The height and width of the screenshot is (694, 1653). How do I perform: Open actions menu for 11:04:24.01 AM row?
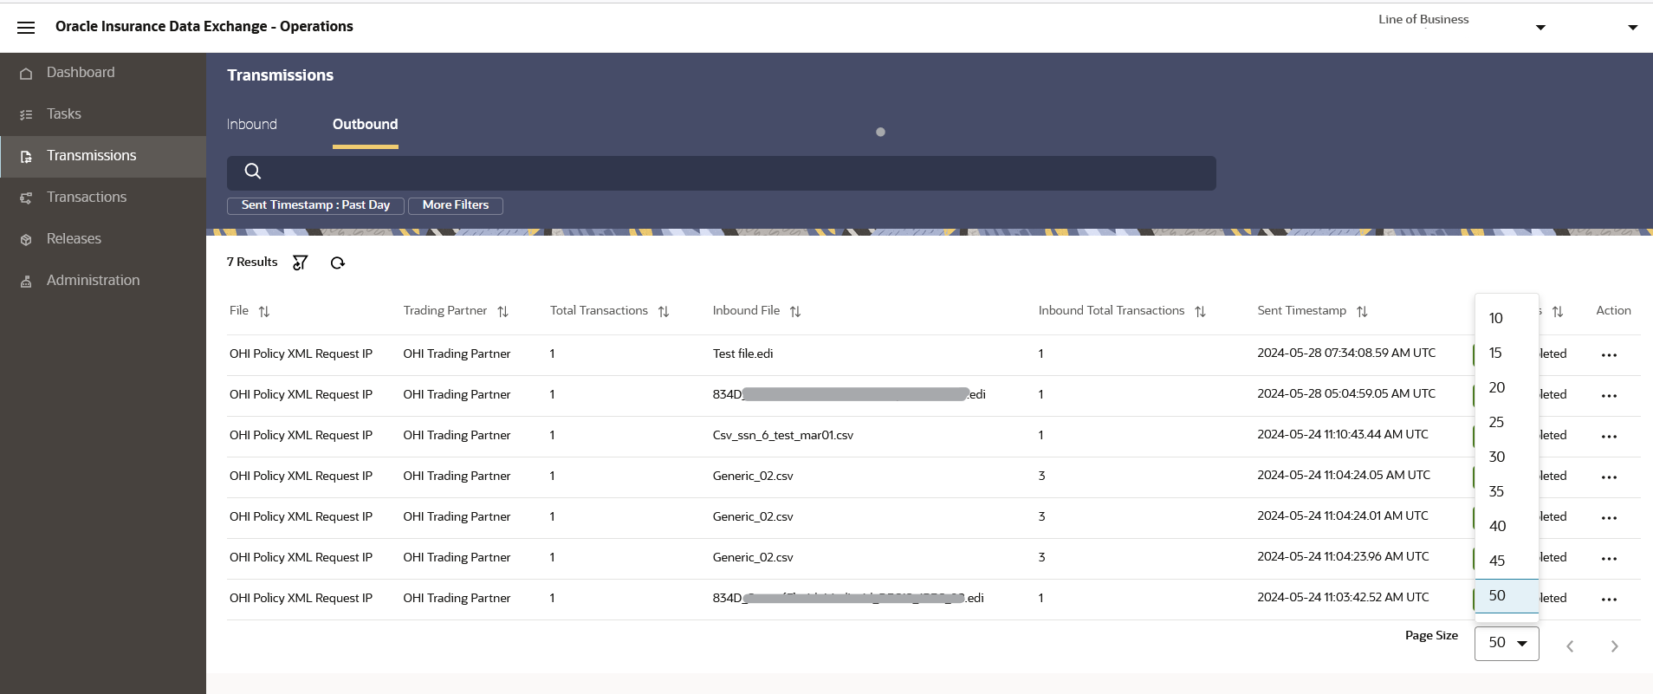click(1609, 518)
